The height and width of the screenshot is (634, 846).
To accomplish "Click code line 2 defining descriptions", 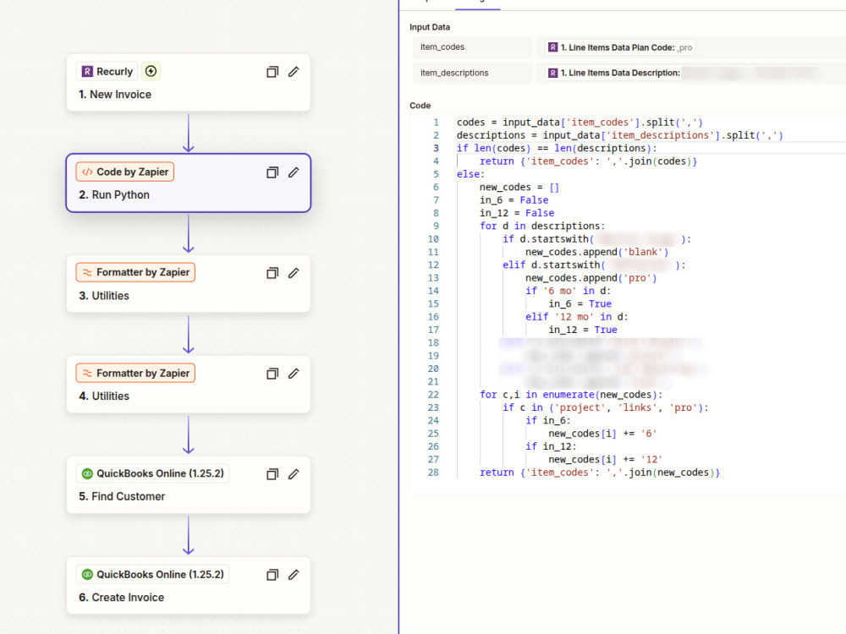I will 619,135.
